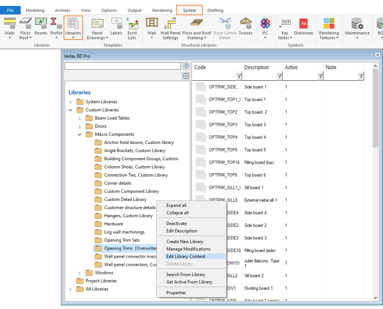Click the library search text field

coord(122,66)
